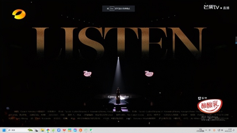Open the volume control tray icon
This screenshot has width=237, height=133.
222,130
